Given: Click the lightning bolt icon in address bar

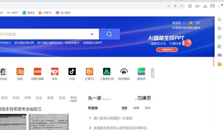Looking at the screenshot, I should coord(175,6).
